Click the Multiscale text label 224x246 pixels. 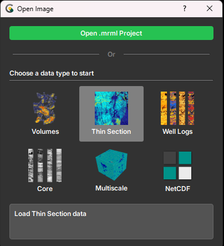point(111,188)
